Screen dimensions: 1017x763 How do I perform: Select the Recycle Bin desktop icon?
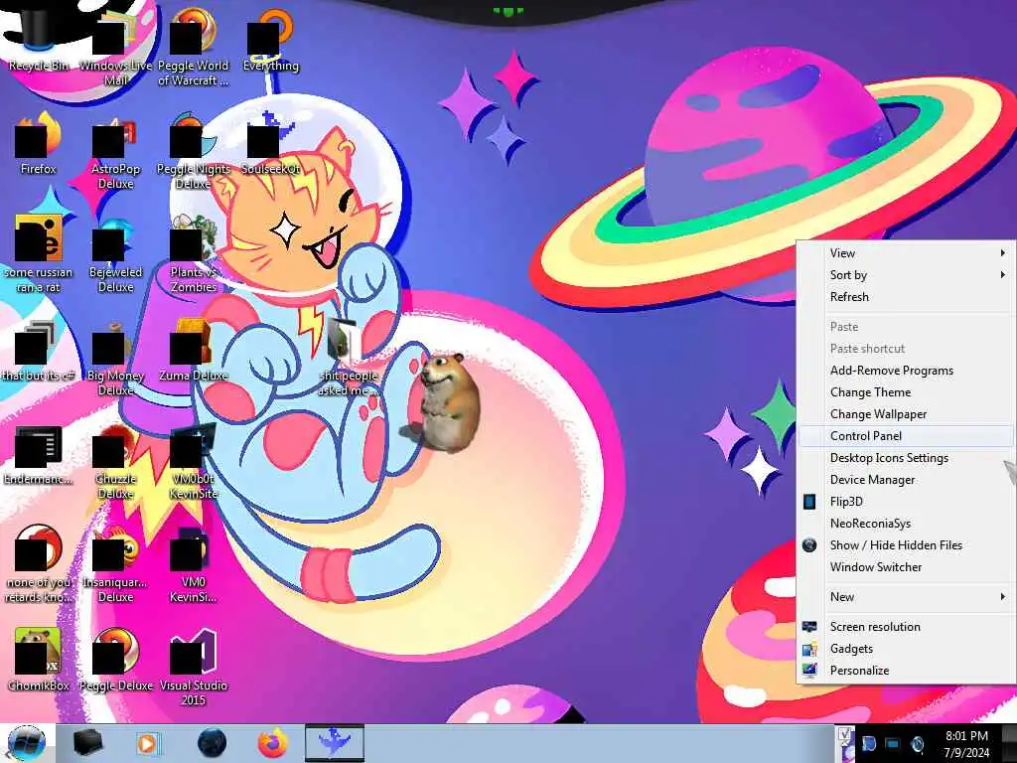(x=38, y=38)
